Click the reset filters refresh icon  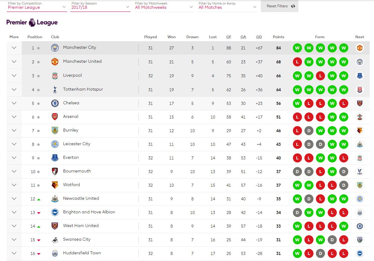pyautogui.click(x=293, y=6)
